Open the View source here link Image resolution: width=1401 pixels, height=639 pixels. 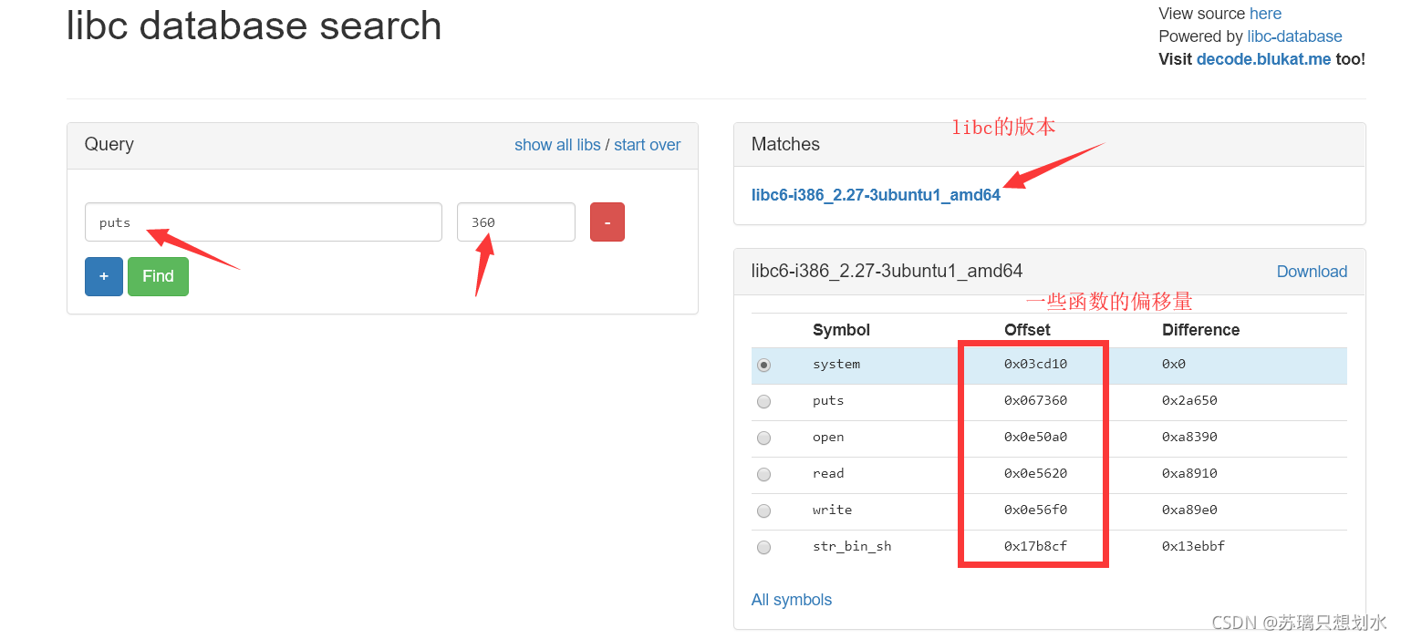1265,14
